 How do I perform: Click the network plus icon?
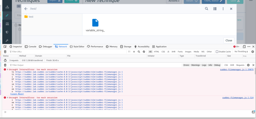(134, 52)
